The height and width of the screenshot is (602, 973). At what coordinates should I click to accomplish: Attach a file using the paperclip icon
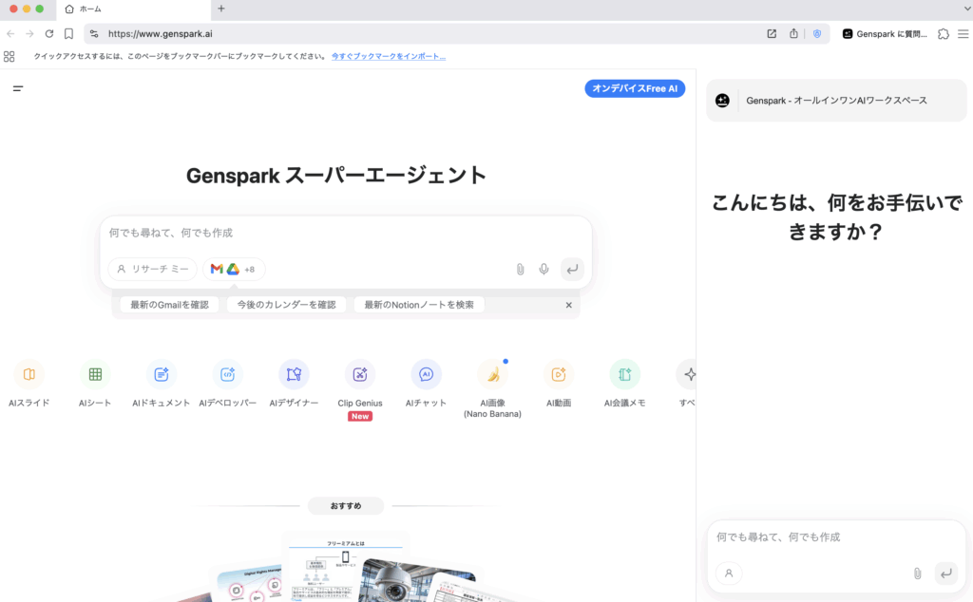coord(520,269)
